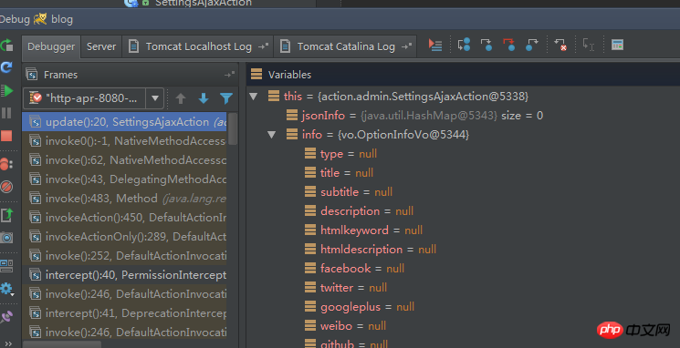Click the Variables panel header icon
Image resolution: width=680 pixels, height=348 pixels.
coord(256,74)
